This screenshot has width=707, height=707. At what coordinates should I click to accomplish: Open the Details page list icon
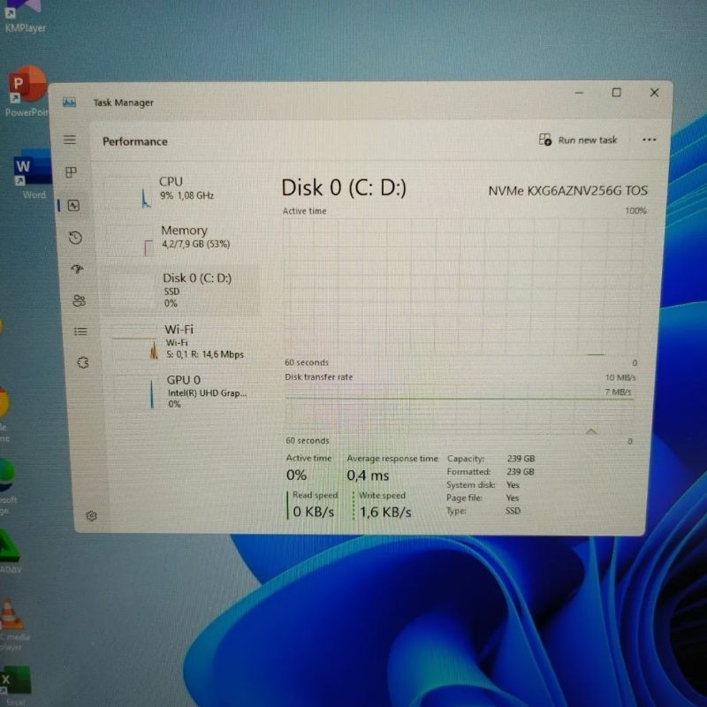(80, 331)
